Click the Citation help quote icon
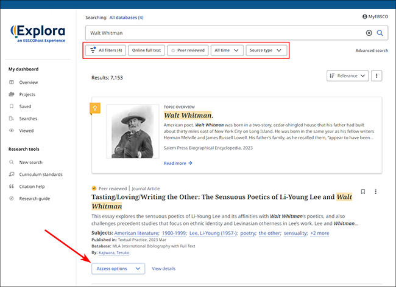 tap(12, 186)
